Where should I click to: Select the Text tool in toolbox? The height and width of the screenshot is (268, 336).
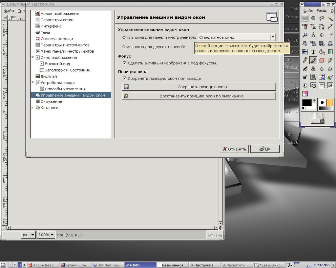coord(313,52)
